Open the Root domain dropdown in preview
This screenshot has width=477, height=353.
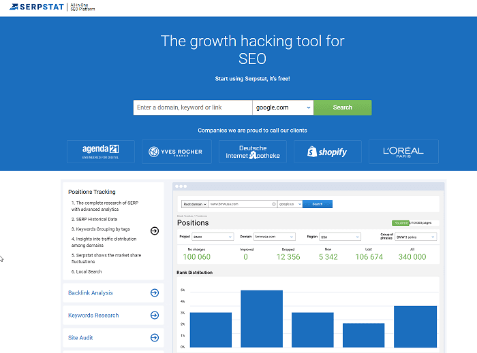pyautogui.click(x=193, y=204)
